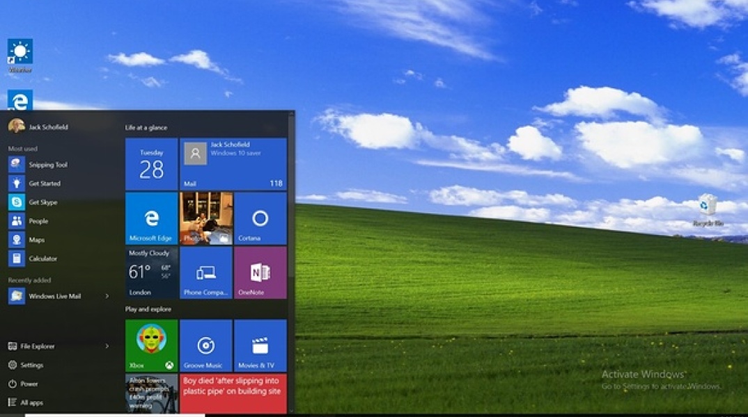The image size is (748, 417).
Task: Open the Groove Music tile
Action: click(205, 345)
